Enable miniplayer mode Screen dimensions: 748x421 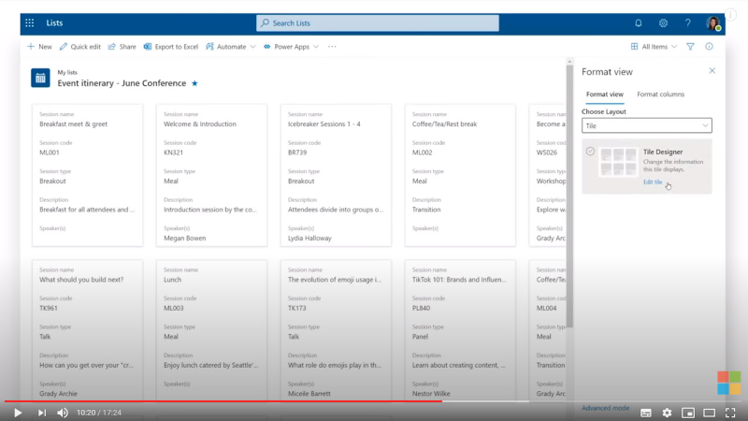coord(688,413)
